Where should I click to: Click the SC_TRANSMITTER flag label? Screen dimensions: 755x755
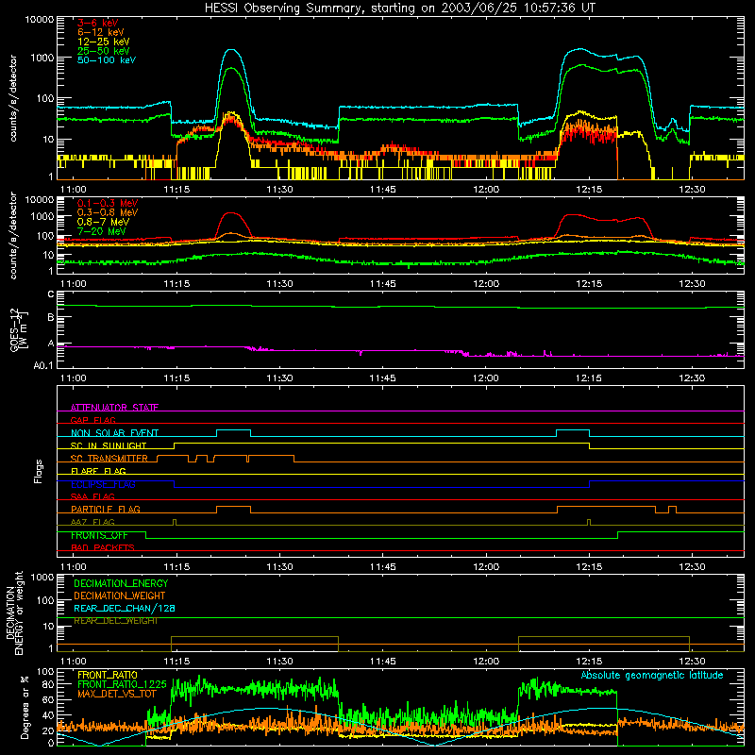tap(109, 459)
